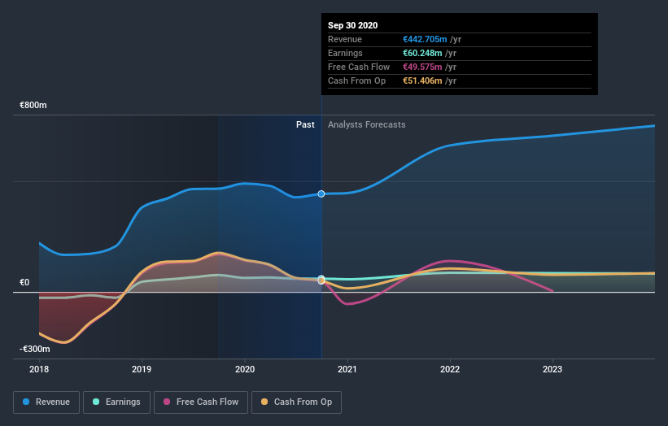Screen dimensions: 668x426
Task: Click the 2020 x-axis label
Action: click(x=245, y=369)
